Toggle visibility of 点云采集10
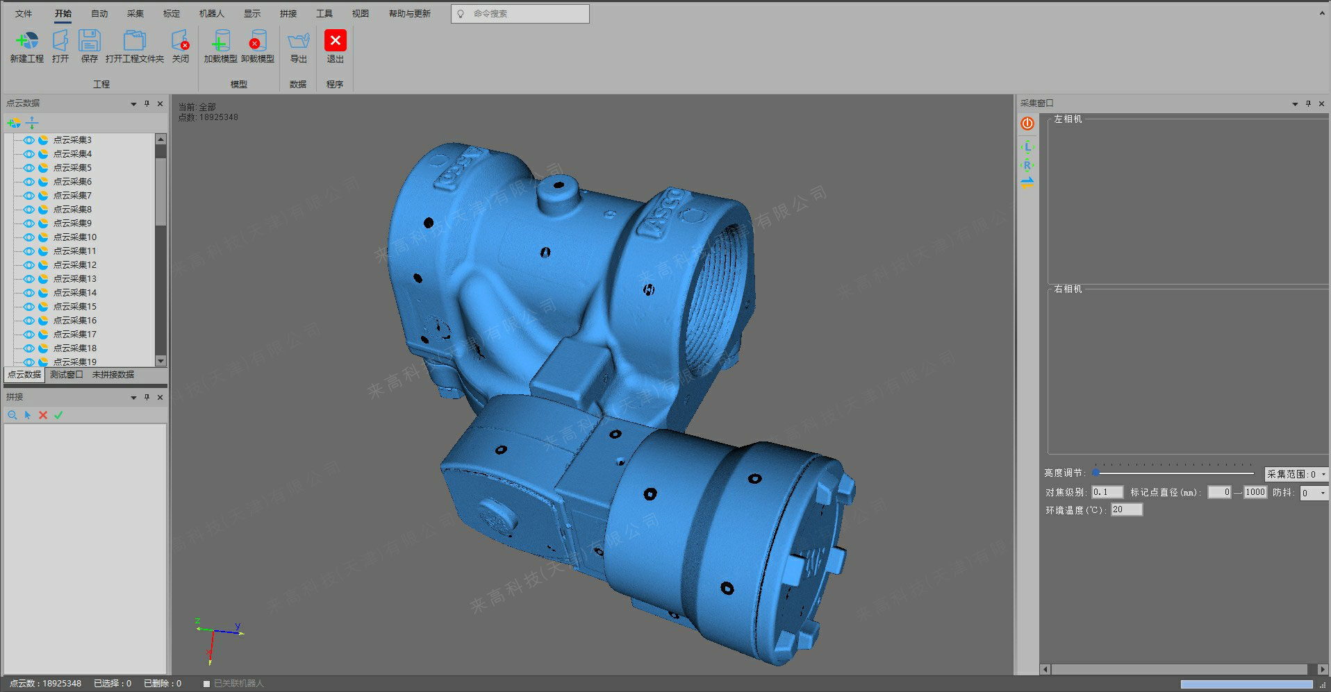The height and width of the screenshot is (692, 1331). (x=29, y=237)
